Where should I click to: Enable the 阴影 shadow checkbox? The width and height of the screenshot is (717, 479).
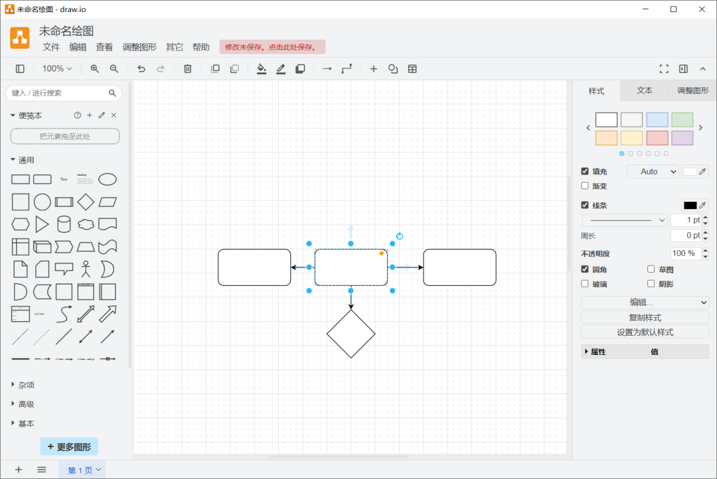pyautogui.click(x=651, y=284)
